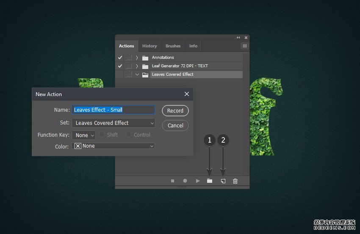Expand the Annotations set
Screen dimensions: 360x234
137,58
